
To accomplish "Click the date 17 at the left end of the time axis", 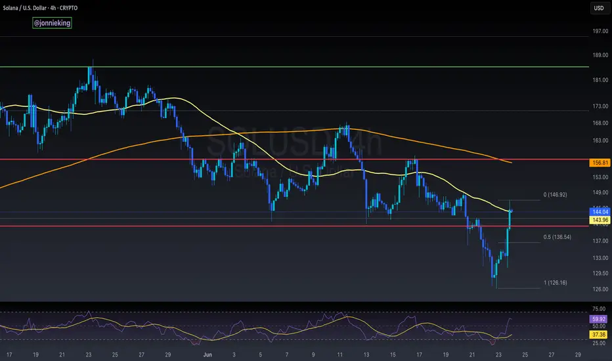I will 9,354.
